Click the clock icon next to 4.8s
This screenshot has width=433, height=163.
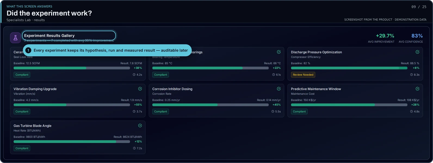coord(412,111)
